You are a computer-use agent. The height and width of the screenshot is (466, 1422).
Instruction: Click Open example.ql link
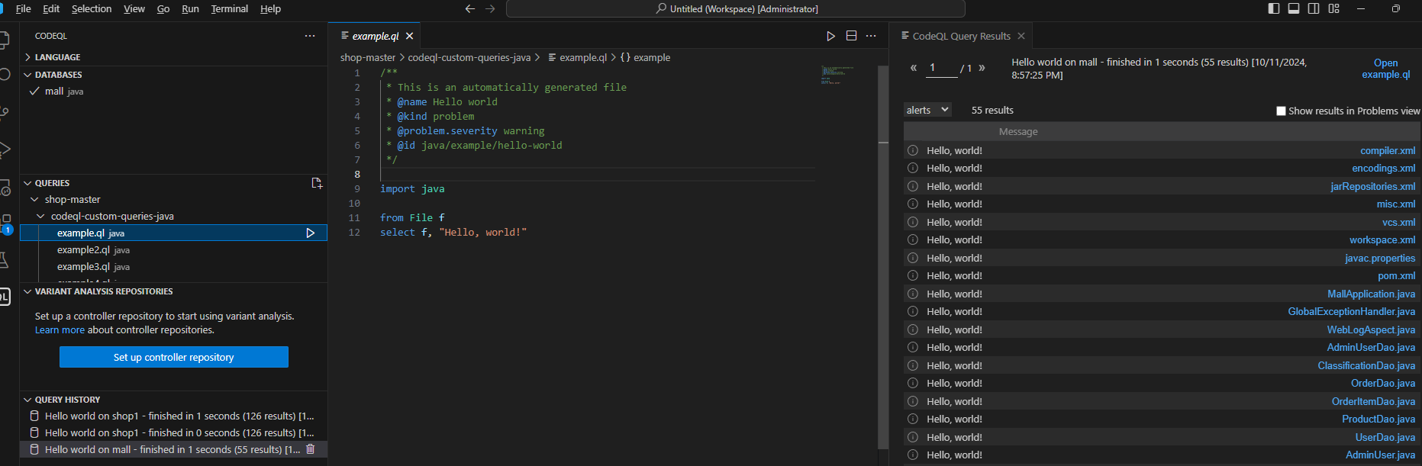tap(1386, 69)
